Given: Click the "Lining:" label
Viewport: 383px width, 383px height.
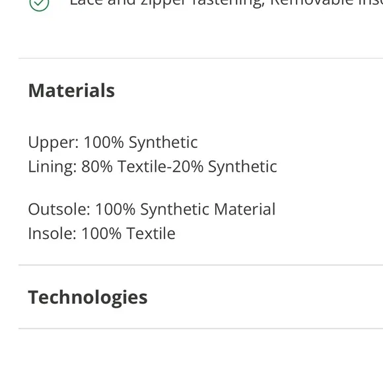Looking at the screenshot, I should click(x=53, y=167).
